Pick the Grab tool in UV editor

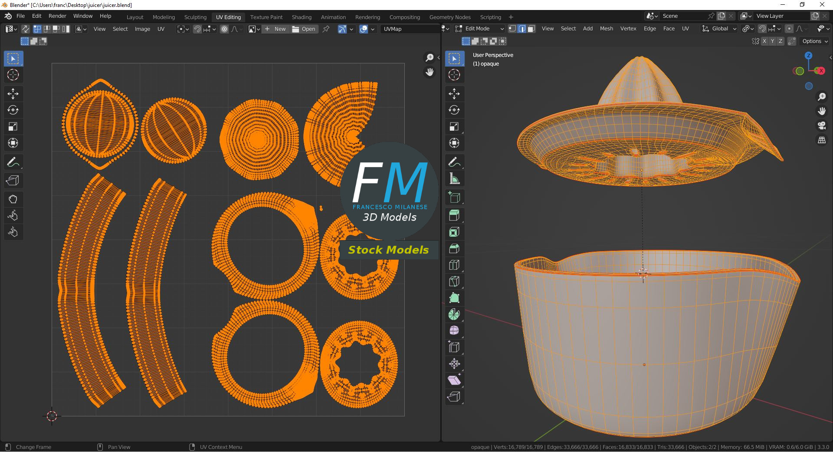click(13, 199)
